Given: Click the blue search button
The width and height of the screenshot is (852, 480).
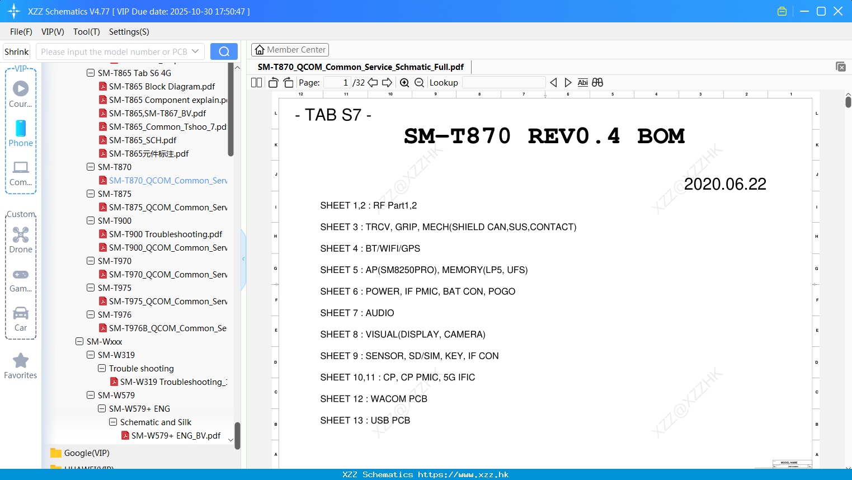Looking at the screenshot, I should coord(224,51).
